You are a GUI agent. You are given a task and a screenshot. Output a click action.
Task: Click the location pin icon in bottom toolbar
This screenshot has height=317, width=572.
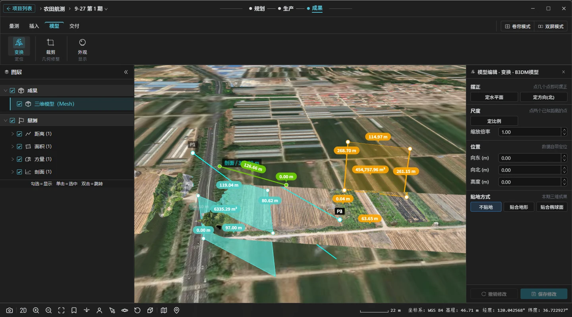[177, 310]
